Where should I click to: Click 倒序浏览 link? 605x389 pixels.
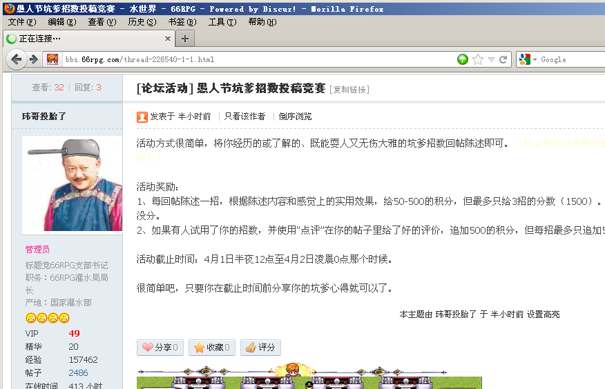tap(295, 117)
